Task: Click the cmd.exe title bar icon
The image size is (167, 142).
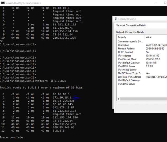Action: 3,3
